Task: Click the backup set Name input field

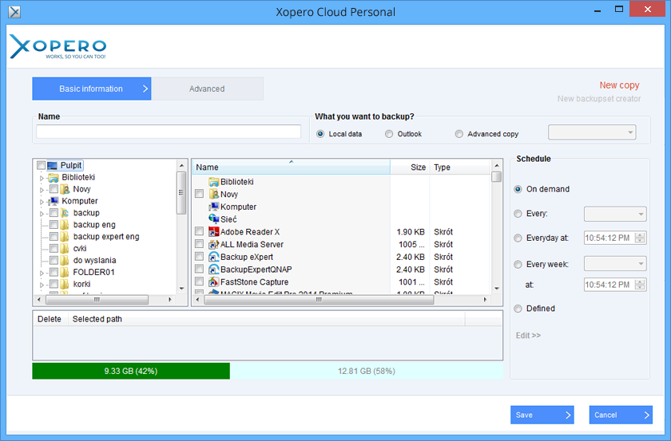Action: coord(169,132)
